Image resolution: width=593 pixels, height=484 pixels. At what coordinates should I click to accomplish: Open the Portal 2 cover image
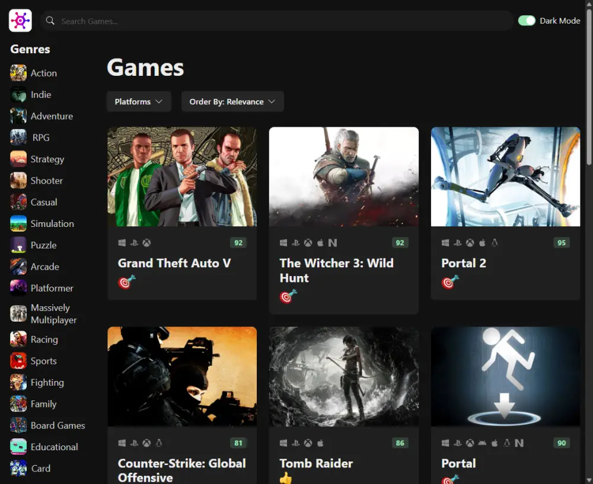point(506,177)
